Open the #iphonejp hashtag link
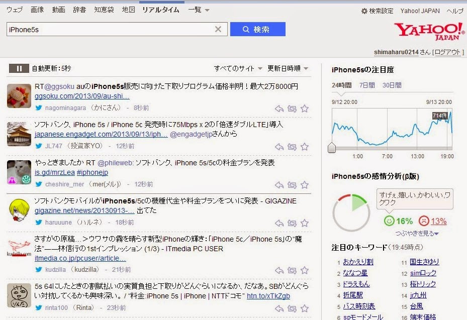 92,172
